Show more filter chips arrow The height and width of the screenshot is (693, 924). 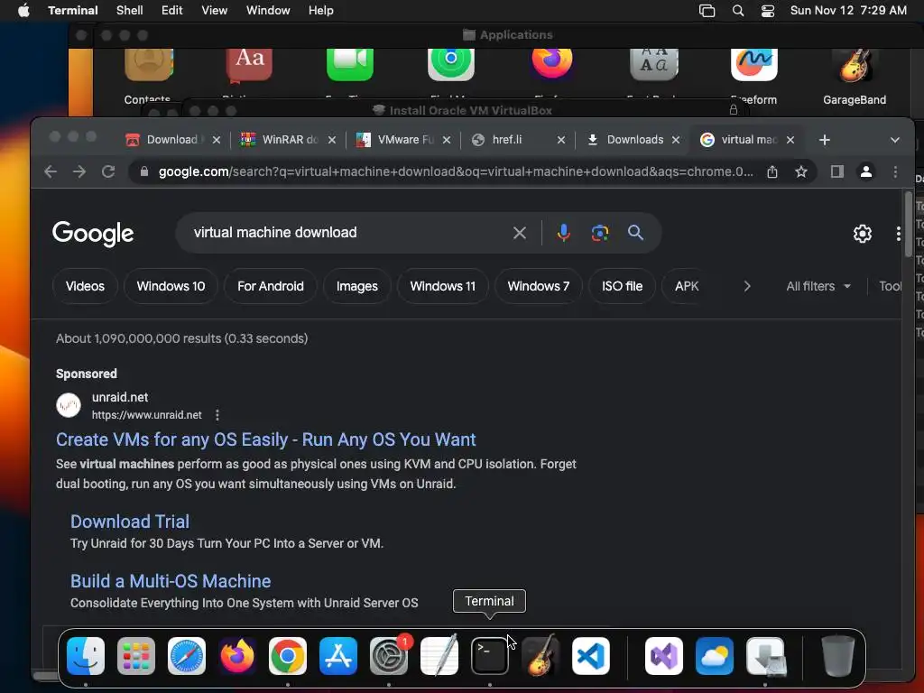[747, 286]
